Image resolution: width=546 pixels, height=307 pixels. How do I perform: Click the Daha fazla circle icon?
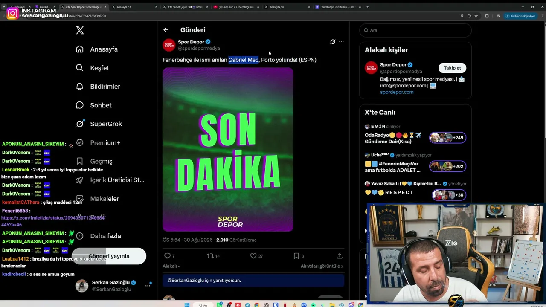click(x=79, y=236)
